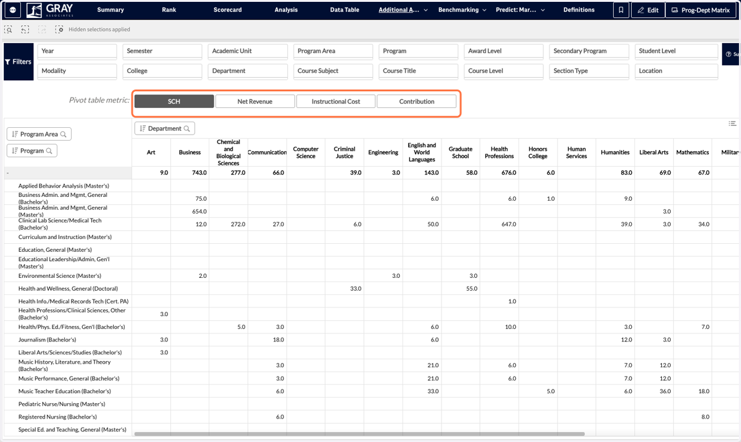Select the Business column header
741x442 pixels.
point(190,152)
